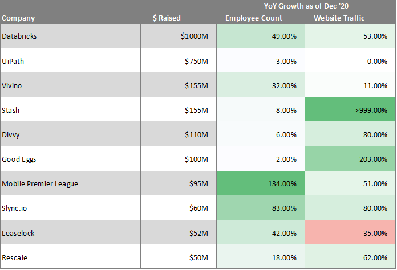Select the Databricks company cell
The height and width of the screenshot is (270, 397).
(x=70, y=36)
